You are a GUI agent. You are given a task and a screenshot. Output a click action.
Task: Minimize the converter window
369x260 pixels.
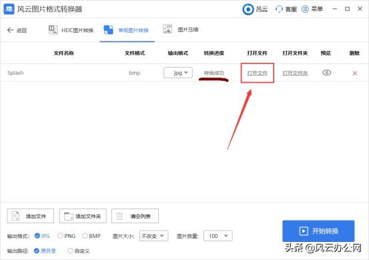tap(335, 9)
